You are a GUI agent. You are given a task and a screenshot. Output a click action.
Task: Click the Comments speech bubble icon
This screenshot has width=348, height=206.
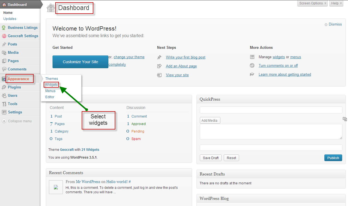pyautogui.click(x=4, y=69)
